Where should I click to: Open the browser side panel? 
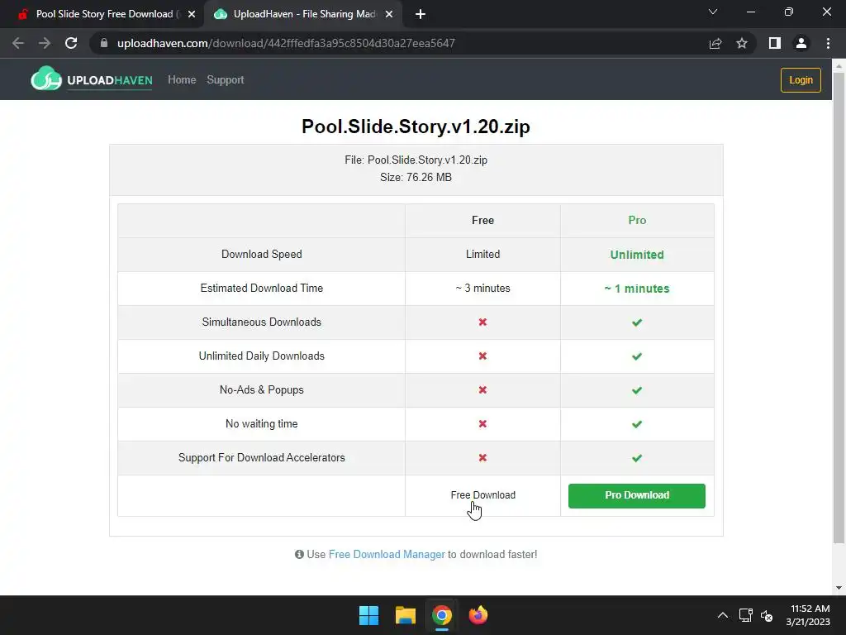coord(775,43)
